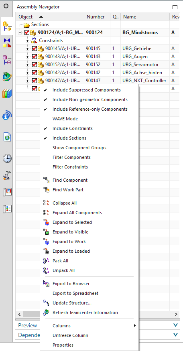Click the Refresh Teamcenter Information icon
Image resolution: width=183 pixels, height=351 pixels.
point(46,312)
